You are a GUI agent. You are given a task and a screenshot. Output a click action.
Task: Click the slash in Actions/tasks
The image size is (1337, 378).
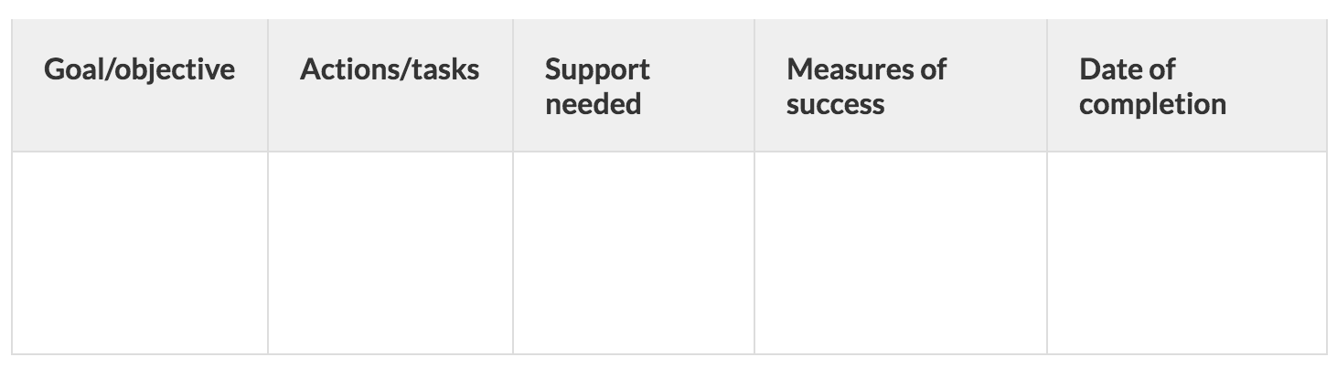point(401,69)
